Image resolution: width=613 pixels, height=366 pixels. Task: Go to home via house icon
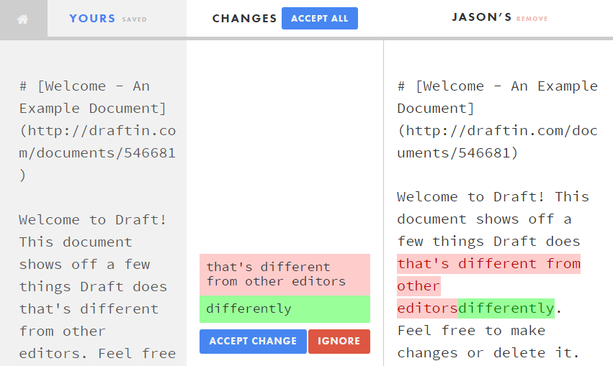[x=22, y=19]
